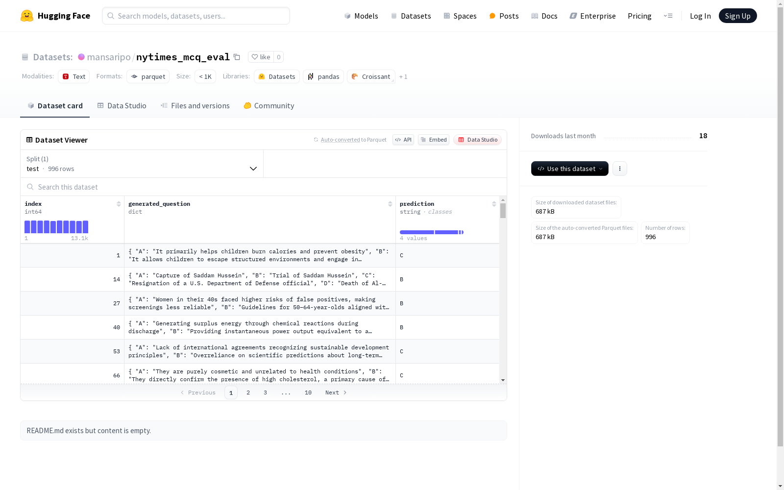This screenshot has height=490, width=784.
Task: Focus the main search models field
Action: tap(196, 16)
